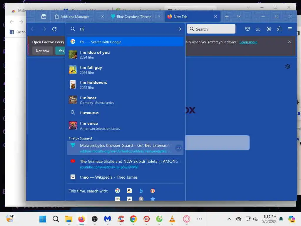Open Facebook bookmark in background window
This screenshot has width=301, height=226.
pos(17,32)
